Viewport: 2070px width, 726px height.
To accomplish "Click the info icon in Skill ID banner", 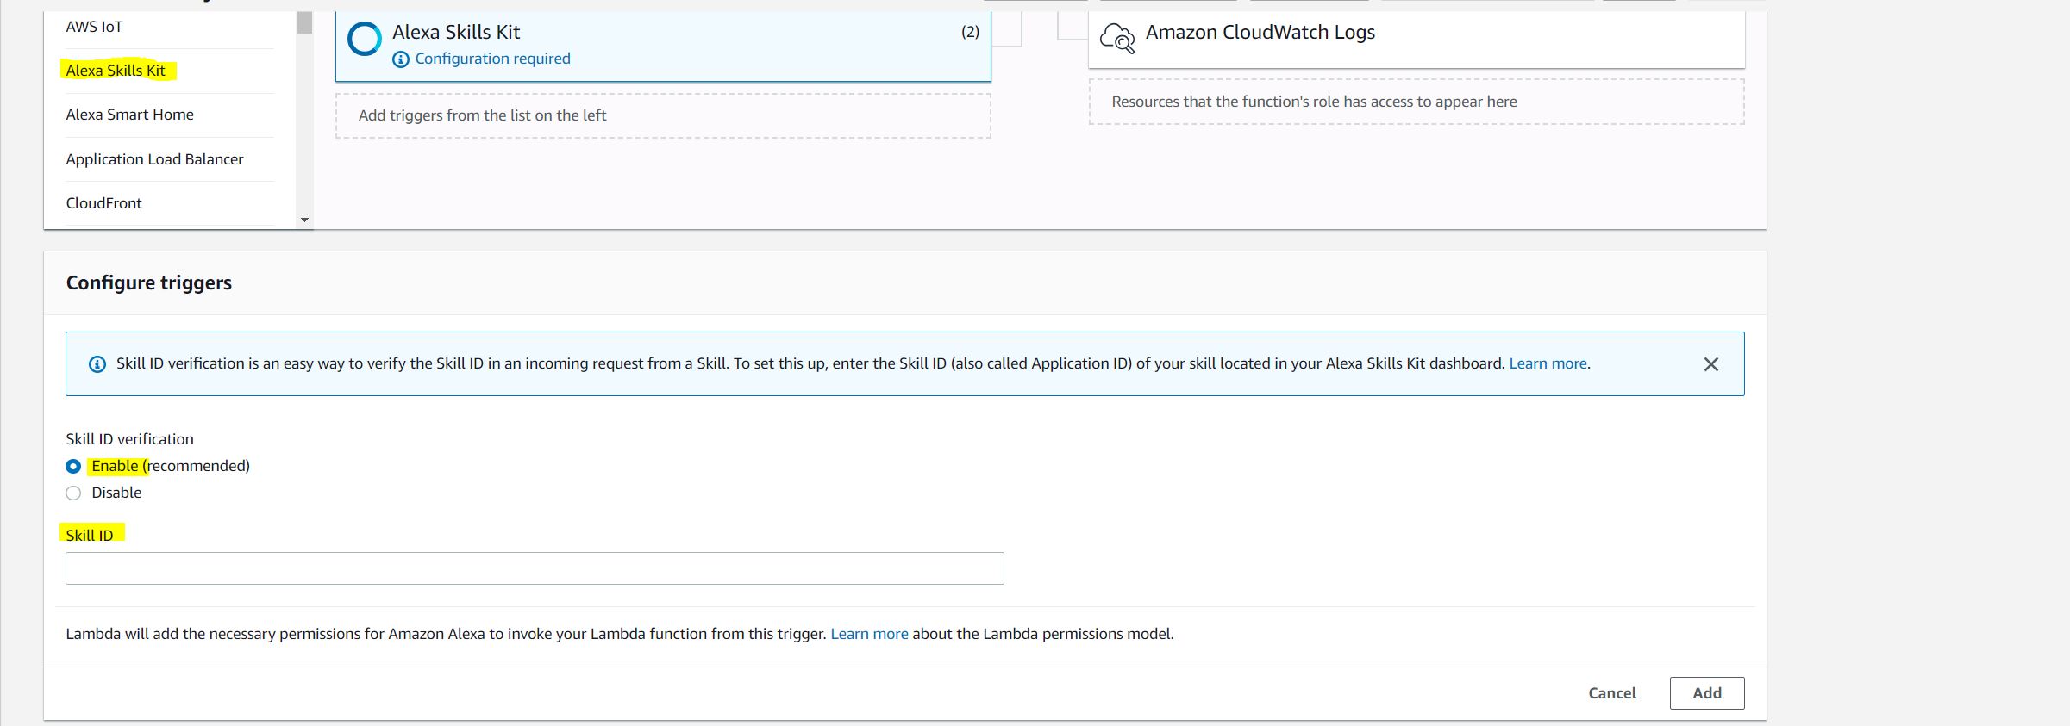I will tap(97, 364).
